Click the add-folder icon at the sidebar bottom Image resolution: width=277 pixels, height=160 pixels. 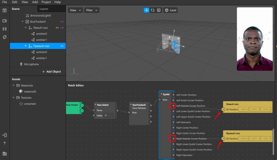(x=5, y=154)
